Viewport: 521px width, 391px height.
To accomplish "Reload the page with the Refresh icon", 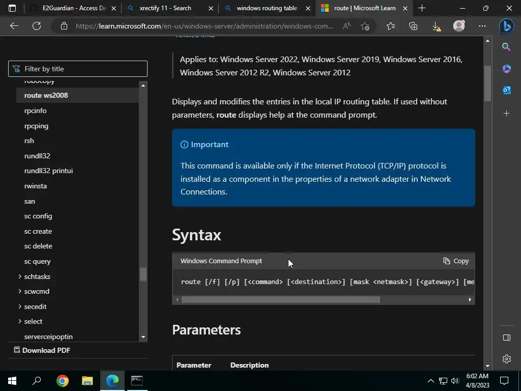I will tap(37, 26).
